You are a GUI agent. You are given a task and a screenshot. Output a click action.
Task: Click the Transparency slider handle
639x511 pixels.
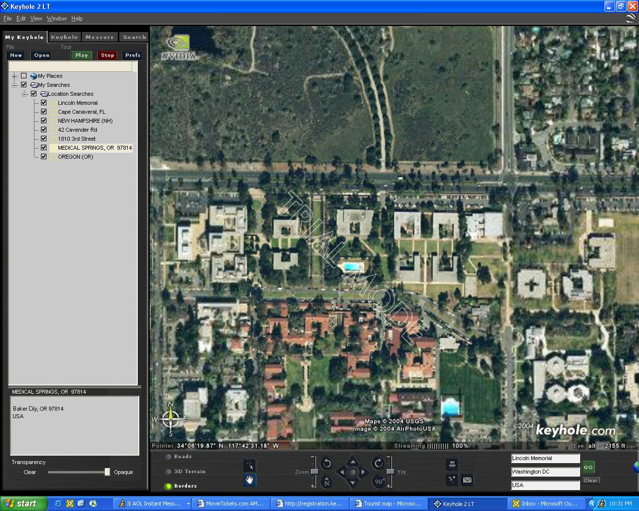click(x=107, y=472)
